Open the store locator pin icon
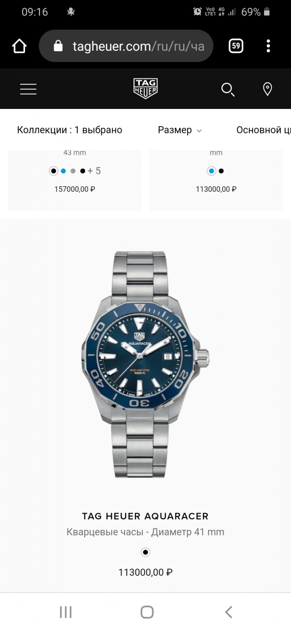 point(267,89)
